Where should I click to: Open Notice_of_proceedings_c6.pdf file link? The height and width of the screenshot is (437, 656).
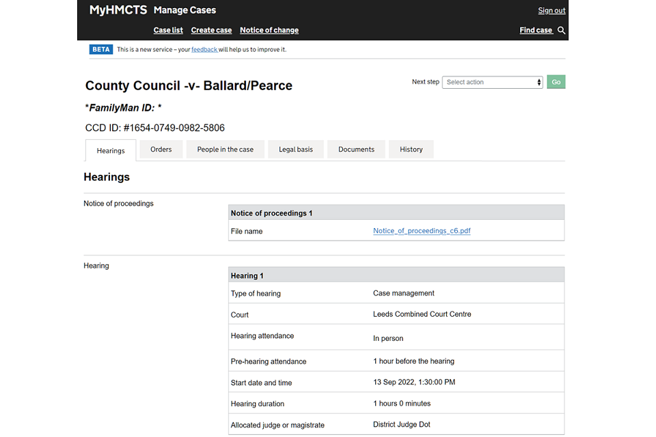pos(422,231)
